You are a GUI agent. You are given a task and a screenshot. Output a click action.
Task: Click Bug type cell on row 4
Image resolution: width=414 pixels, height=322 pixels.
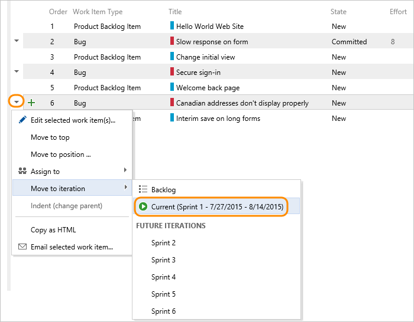pyautogui.click(x=80, y=73)
